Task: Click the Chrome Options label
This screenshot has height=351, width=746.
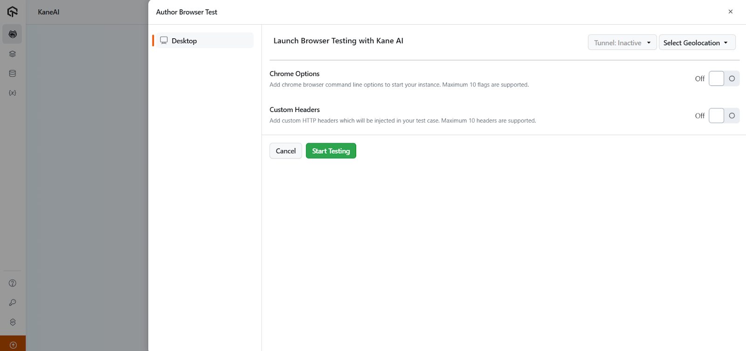Action: point(295,74)
